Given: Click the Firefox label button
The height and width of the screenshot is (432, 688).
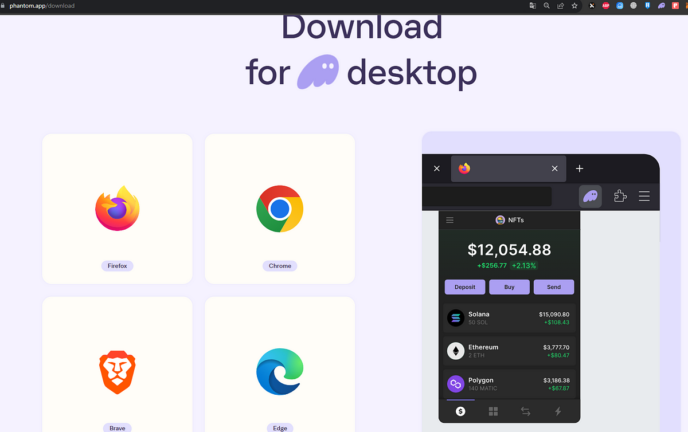Looking at the screenshot, I should [x=118, y=266].
